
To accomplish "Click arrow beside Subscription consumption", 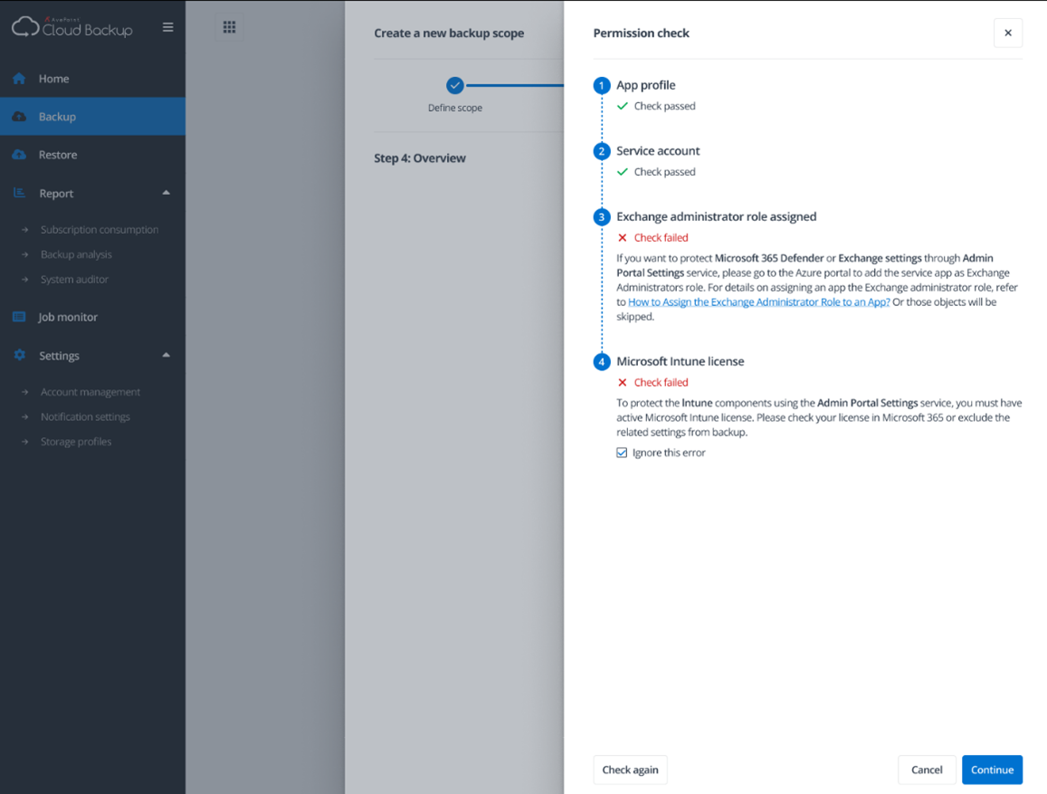I will click(24, 230).
